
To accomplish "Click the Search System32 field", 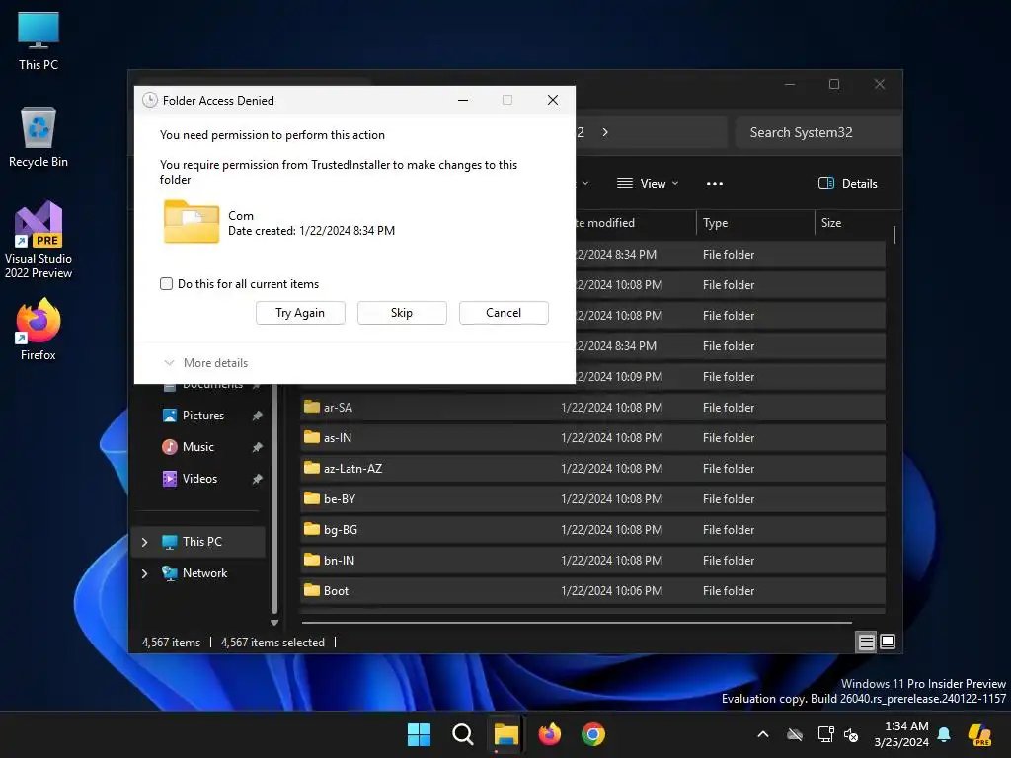I will pos(817,132).
